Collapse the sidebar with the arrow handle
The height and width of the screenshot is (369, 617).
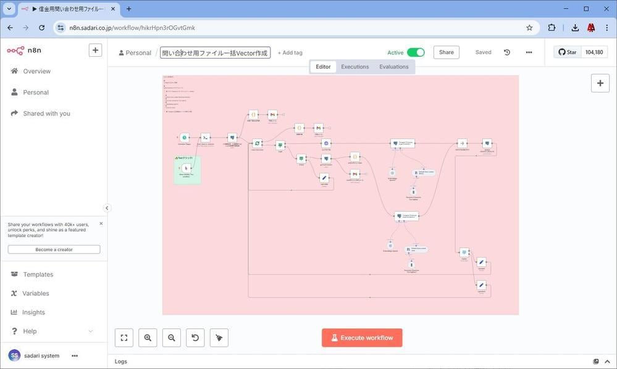[x=107, y=208]
